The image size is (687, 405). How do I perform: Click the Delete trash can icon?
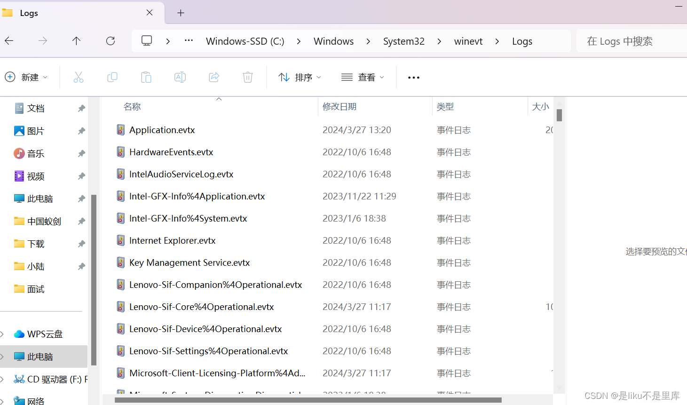(248, 77)
